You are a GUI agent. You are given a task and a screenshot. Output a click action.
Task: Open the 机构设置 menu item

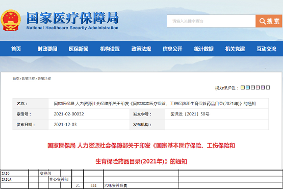pos(110,49)
